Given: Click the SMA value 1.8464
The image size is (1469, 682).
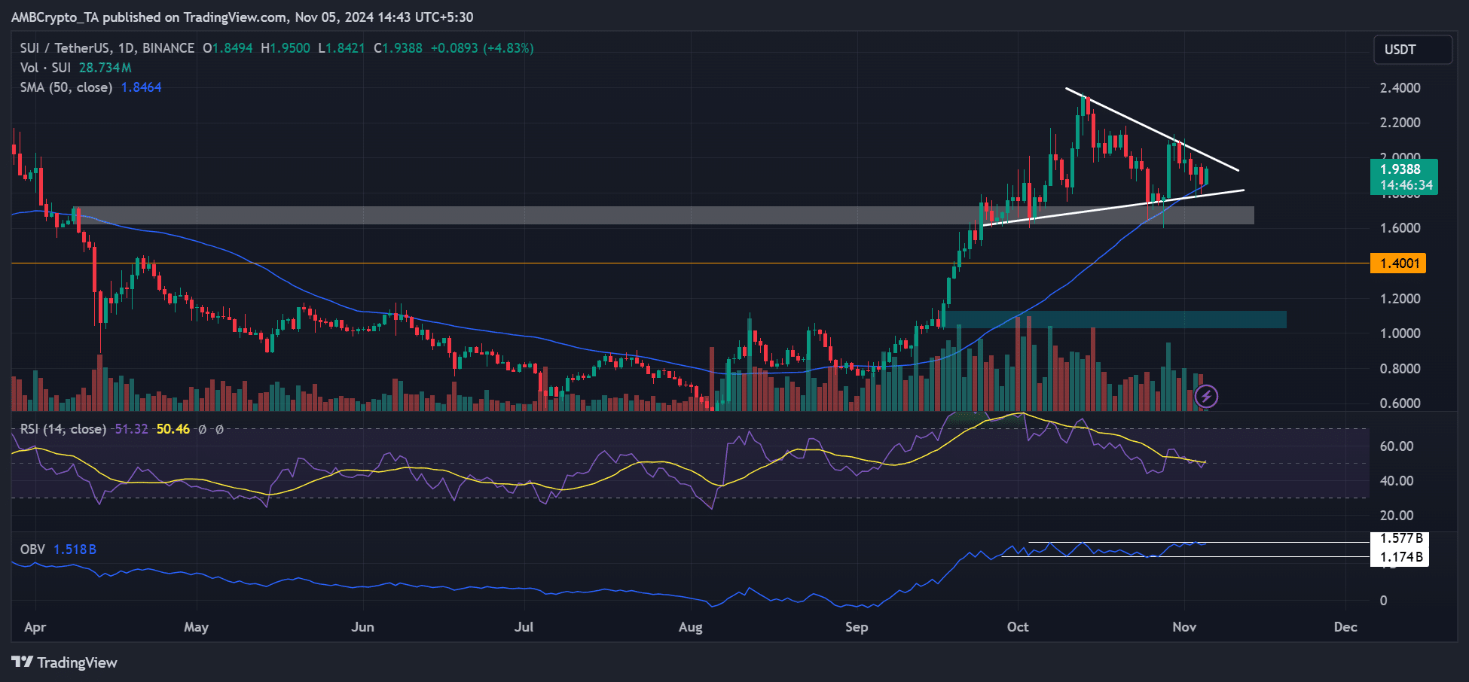Looking at the screenshot, I should click(142, 87).
